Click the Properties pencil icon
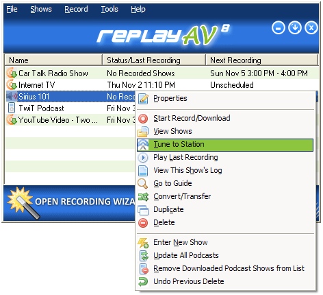 143,99
